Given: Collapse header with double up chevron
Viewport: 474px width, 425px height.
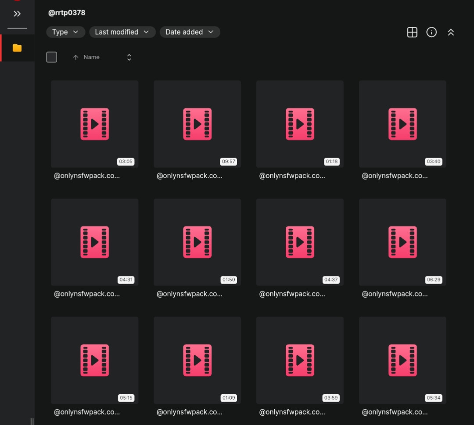Looking at the screenshot, I should click(x=451, y=32).
